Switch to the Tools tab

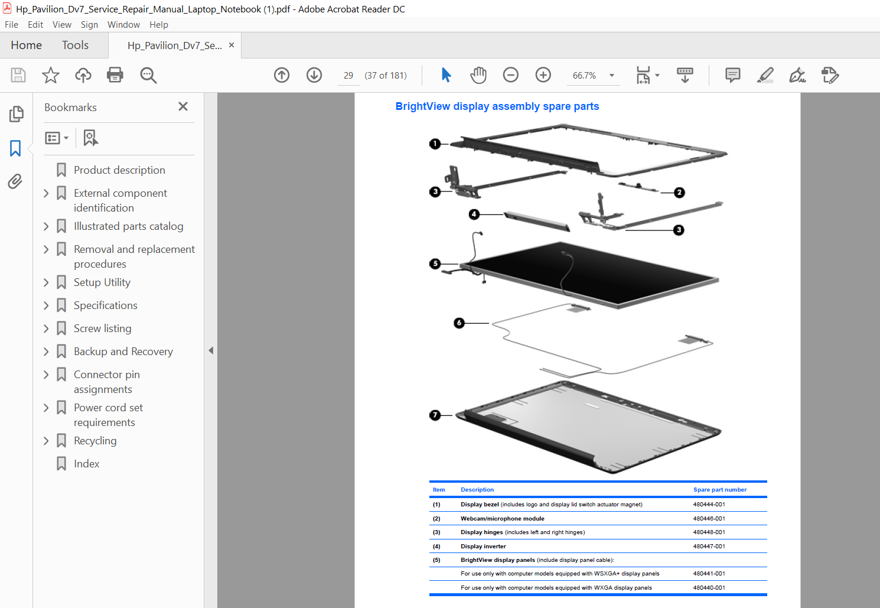pyautogui.click(x=75, y=45)
